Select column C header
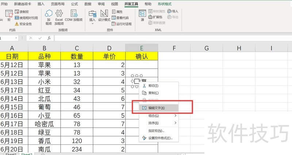The height and width of the screenshot is (155, 292). point(77,48)
